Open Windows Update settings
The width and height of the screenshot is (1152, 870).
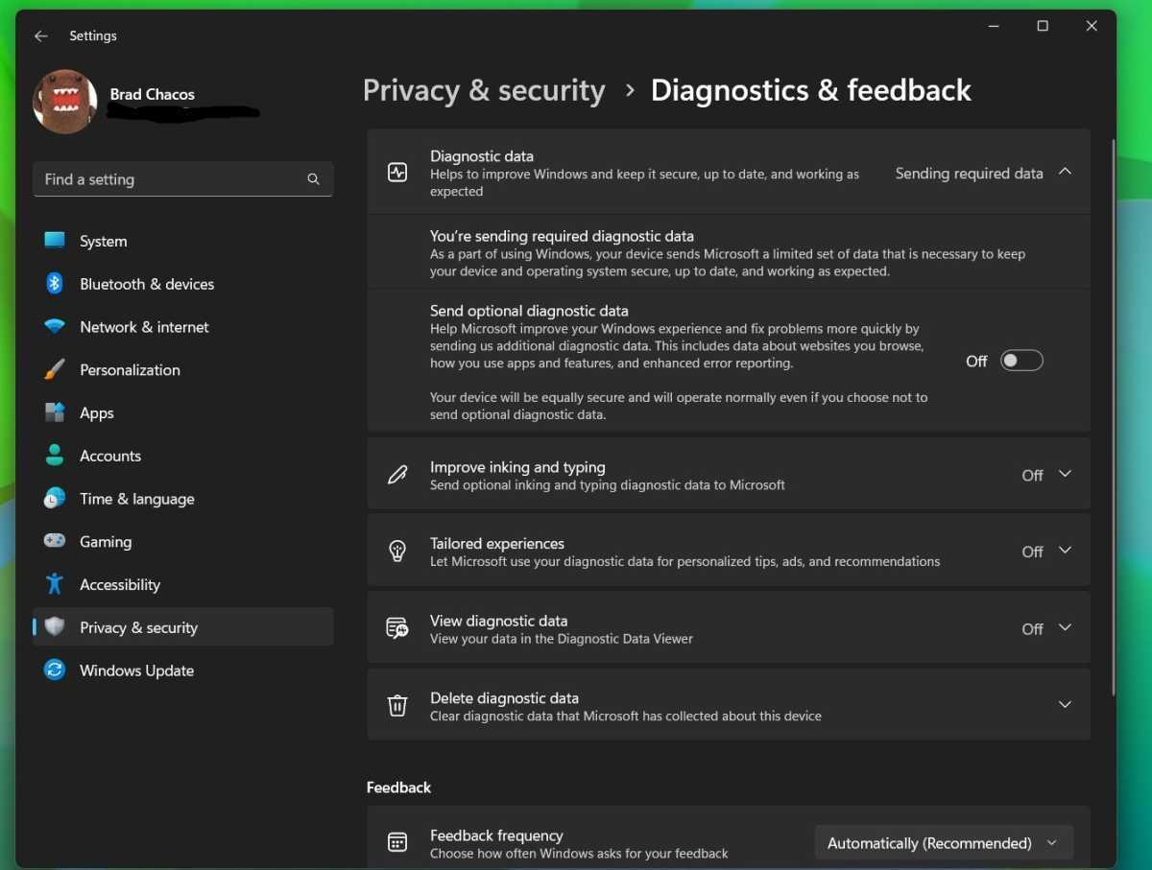click(x=136, y=670)
